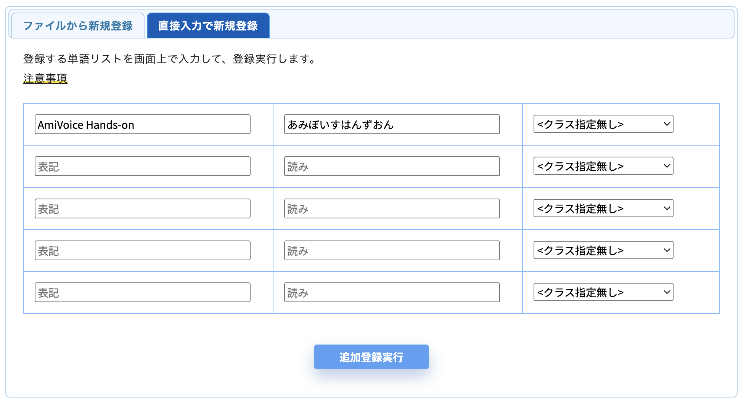This screenshot has width=746, height=404.
Task: Open the first row class dropdown
Action: [x=603, y=124]
